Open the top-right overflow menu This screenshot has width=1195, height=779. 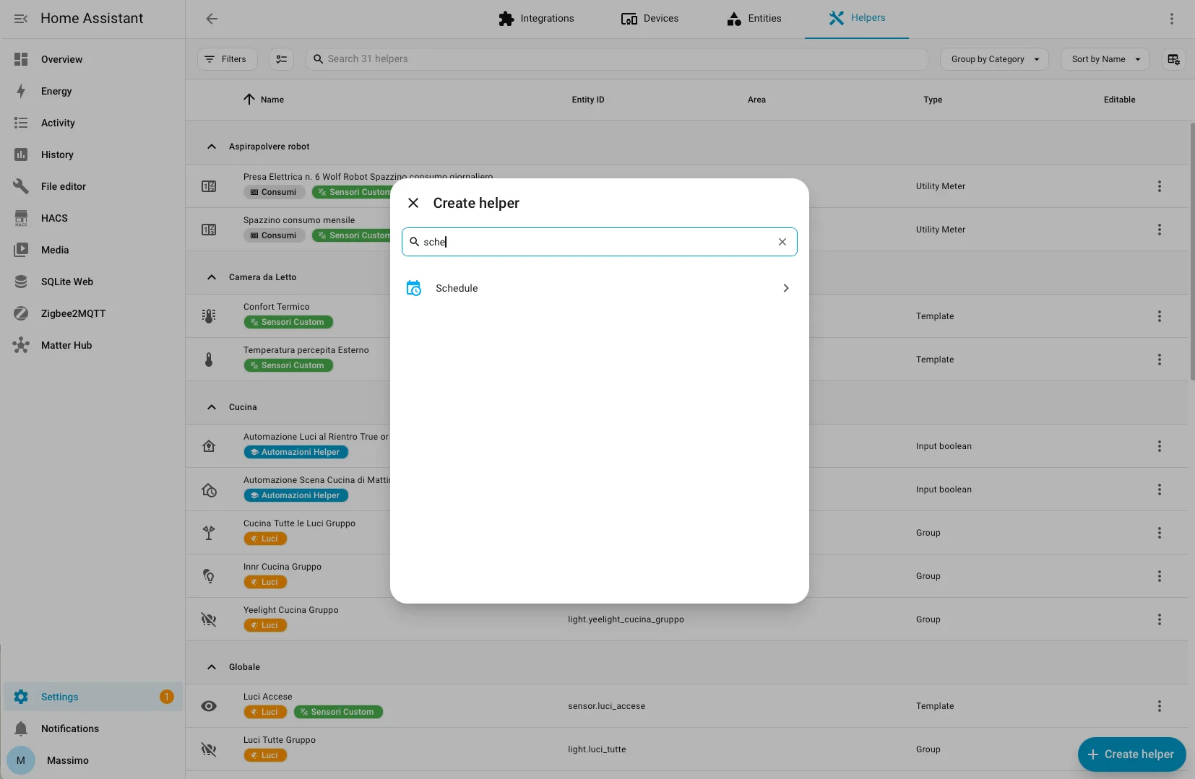[x=1172, y=19]
